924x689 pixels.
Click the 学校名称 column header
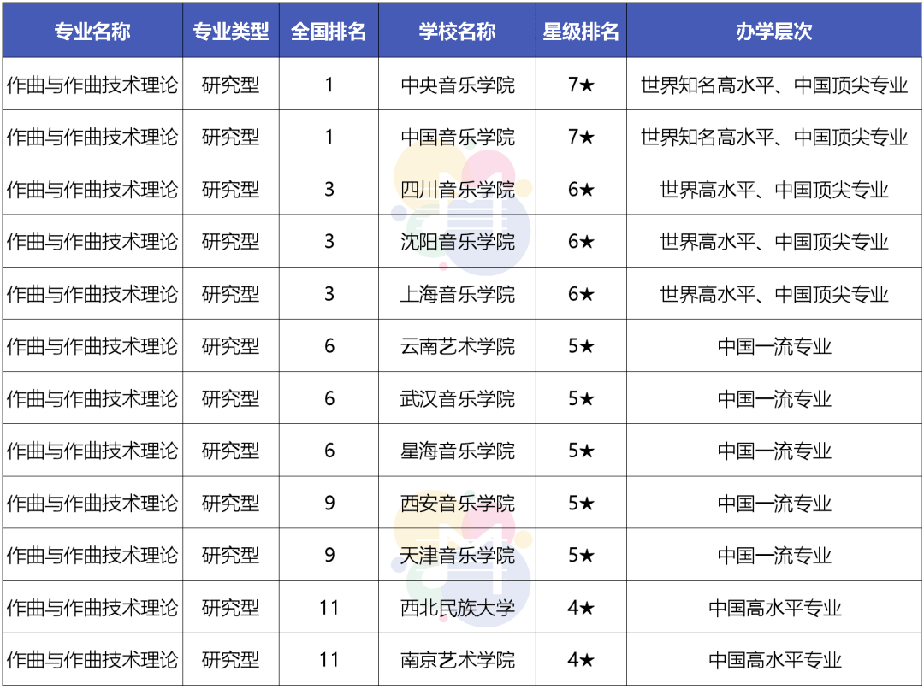[457, 32]
